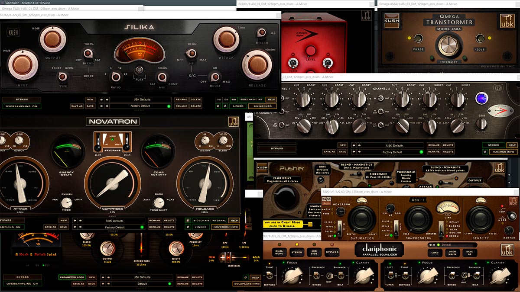Screen dimensions: 520x292
Task: Open Factory Default preset list in Silika
Action: pyautogui.click(x=141, y=106)
